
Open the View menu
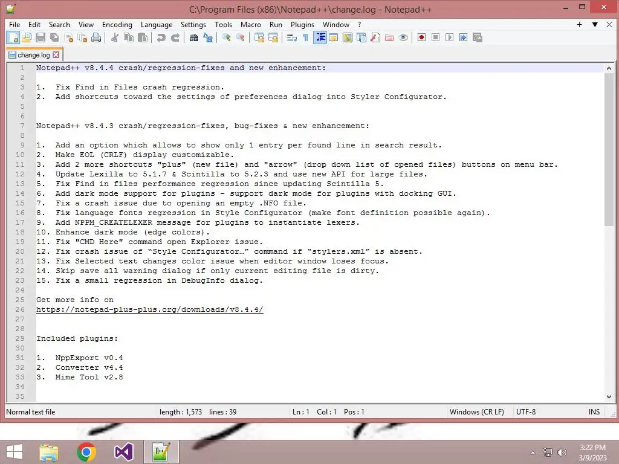(x=86, y=24)
